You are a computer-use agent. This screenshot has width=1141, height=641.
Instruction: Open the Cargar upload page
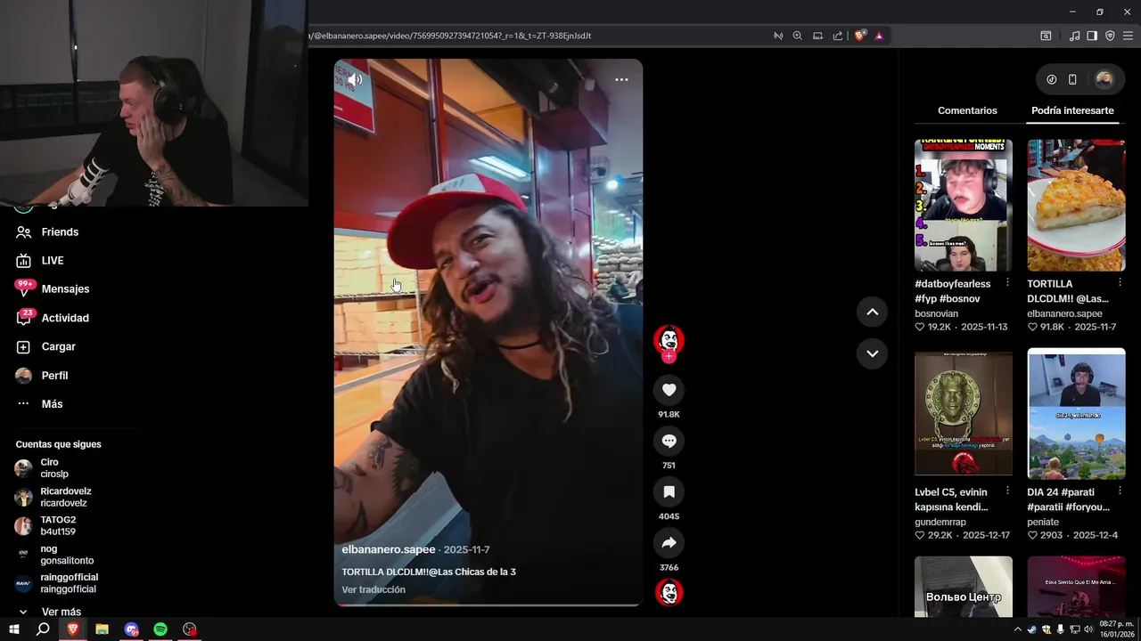(58, 346)
